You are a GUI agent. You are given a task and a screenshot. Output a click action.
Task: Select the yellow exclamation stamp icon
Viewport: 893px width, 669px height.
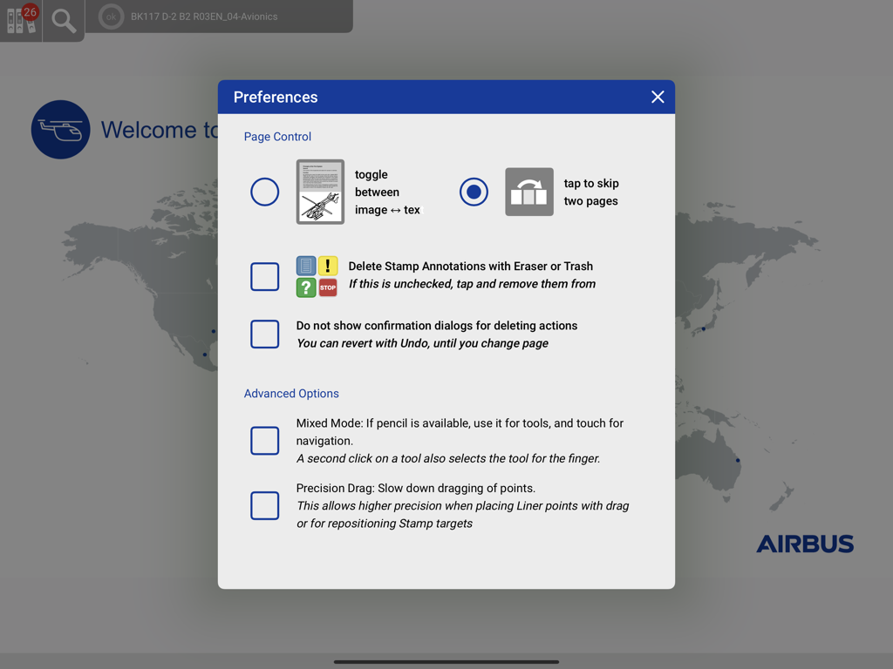pos(329,266)
